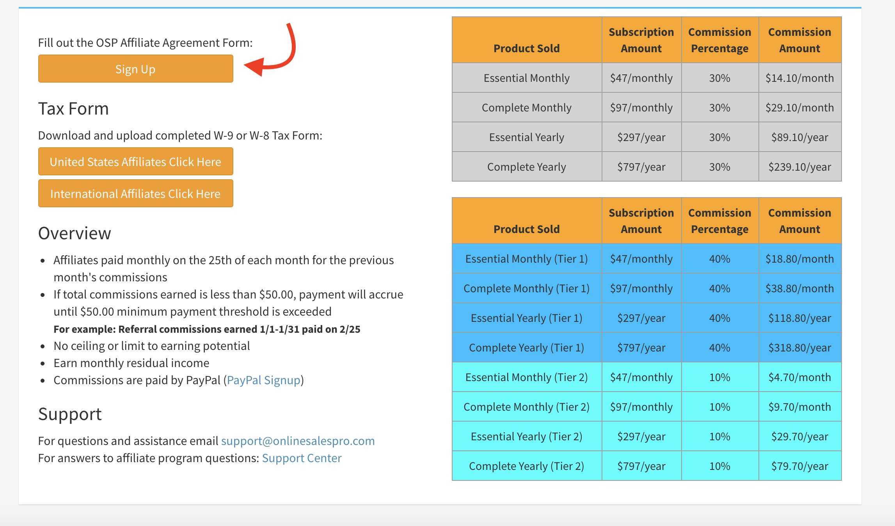Click 'Essential Yearly (Tier 2)' cell
Image resolution: width=895 pixels, height=526 pixels.
pos(527,436)
